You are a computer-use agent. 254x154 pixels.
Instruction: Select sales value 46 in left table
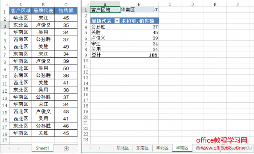66,126
